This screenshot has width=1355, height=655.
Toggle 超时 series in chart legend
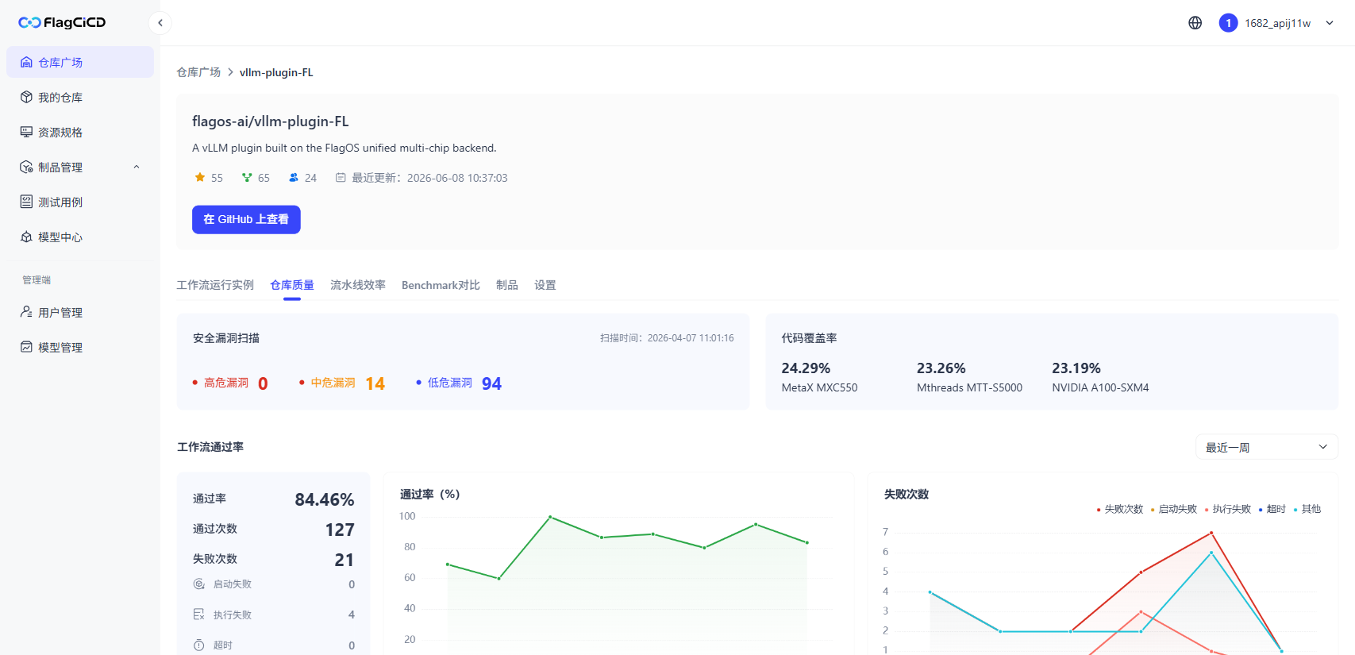[x=1272, y=510]
